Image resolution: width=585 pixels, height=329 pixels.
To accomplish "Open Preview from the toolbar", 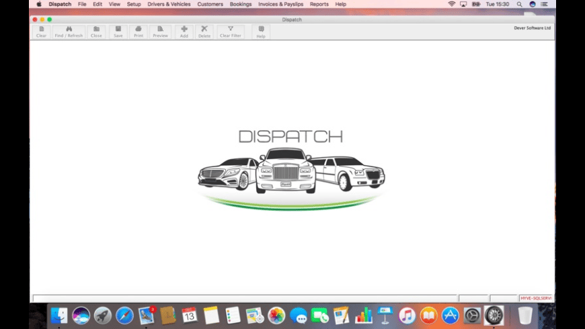I will click(x=161, y=32).
